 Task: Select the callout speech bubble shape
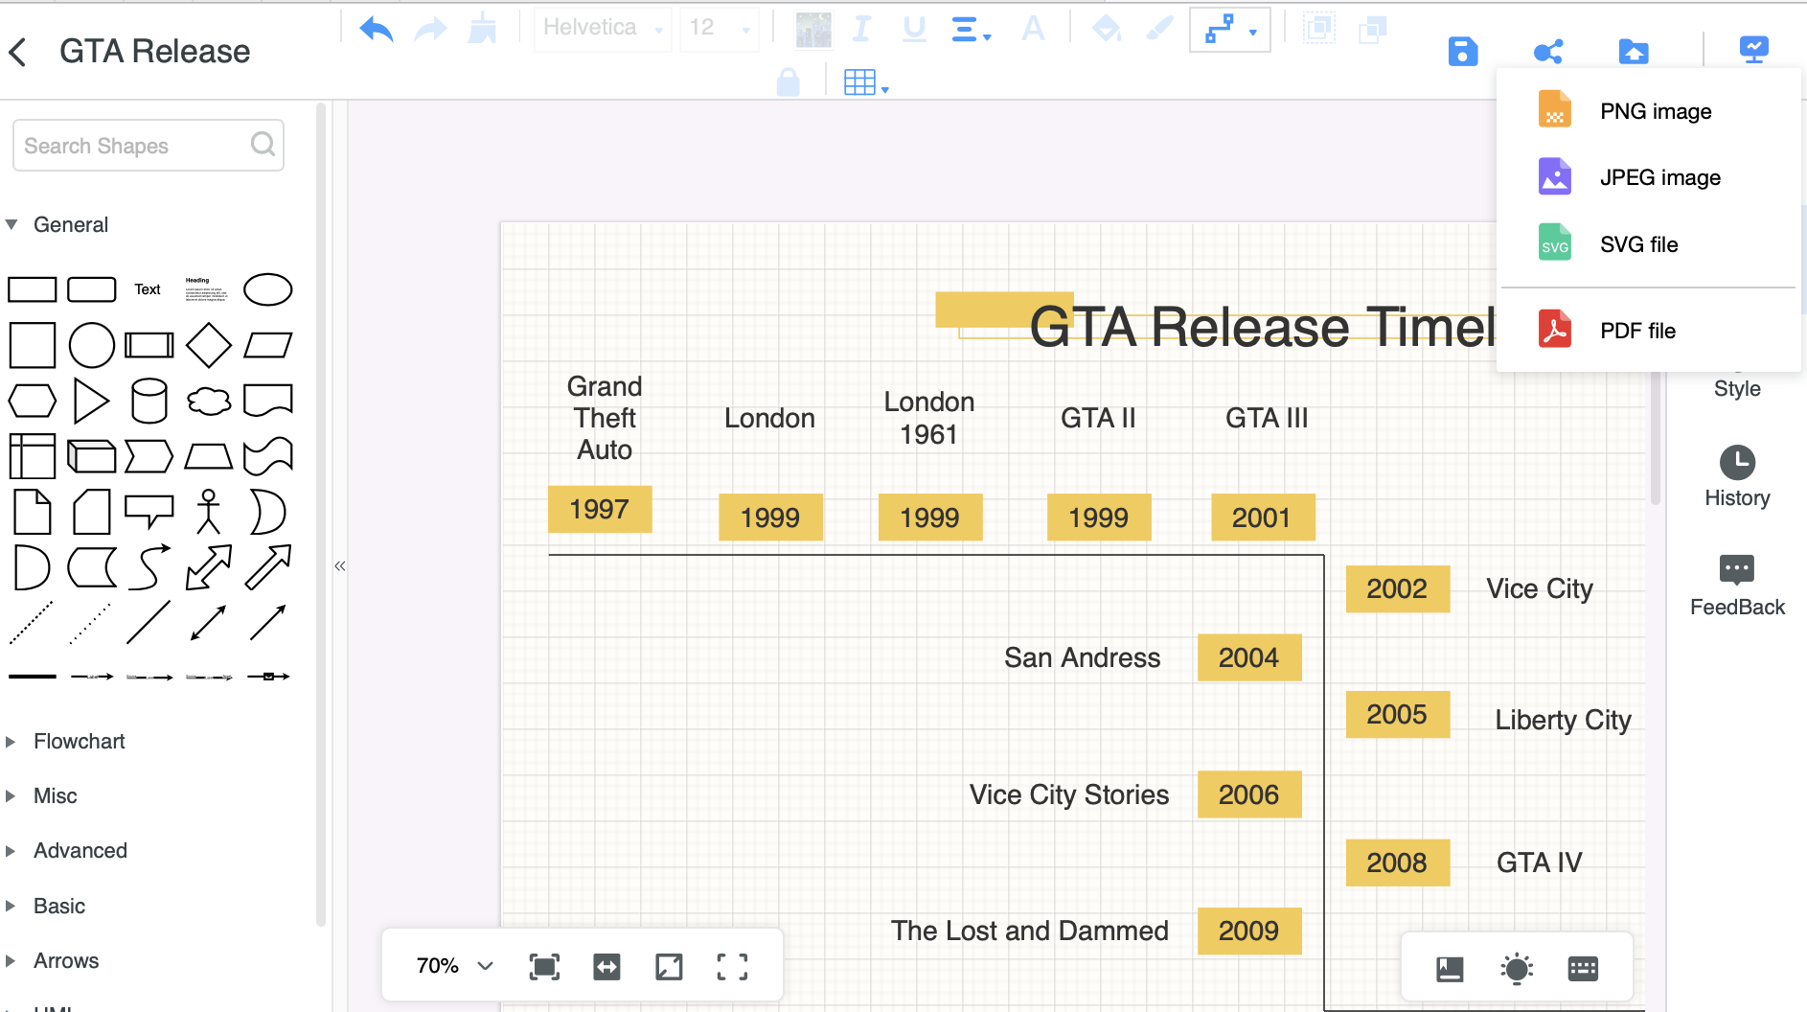click(149, 512)
